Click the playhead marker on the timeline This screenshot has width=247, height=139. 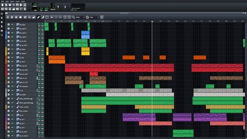click(x=152, y=21)
